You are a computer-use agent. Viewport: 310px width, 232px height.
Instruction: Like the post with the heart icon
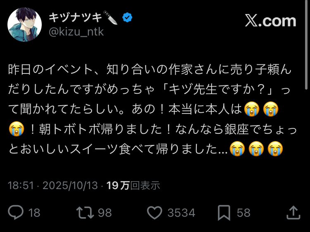click(155, 212)
